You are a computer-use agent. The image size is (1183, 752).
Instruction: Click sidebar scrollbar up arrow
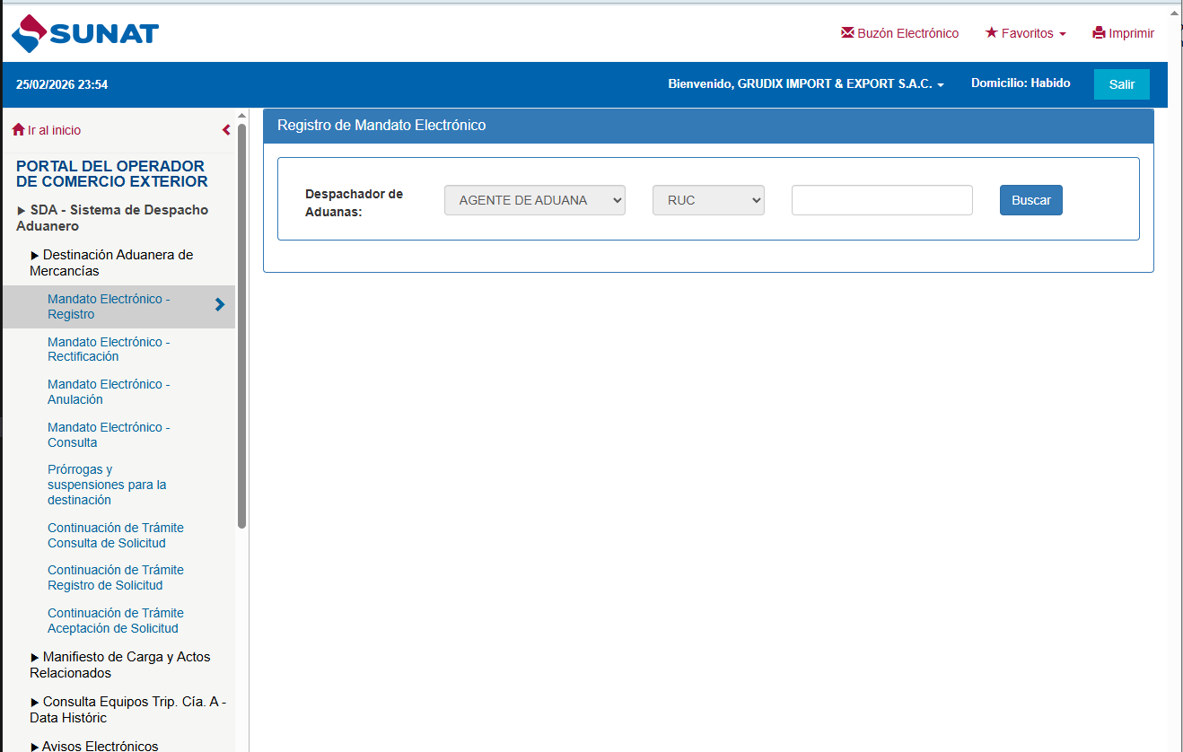(x=241, y=116)
